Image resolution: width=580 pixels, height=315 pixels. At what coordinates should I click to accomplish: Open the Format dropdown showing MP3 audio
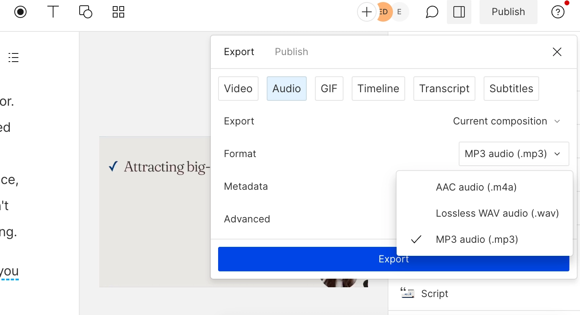coord(513,154)
